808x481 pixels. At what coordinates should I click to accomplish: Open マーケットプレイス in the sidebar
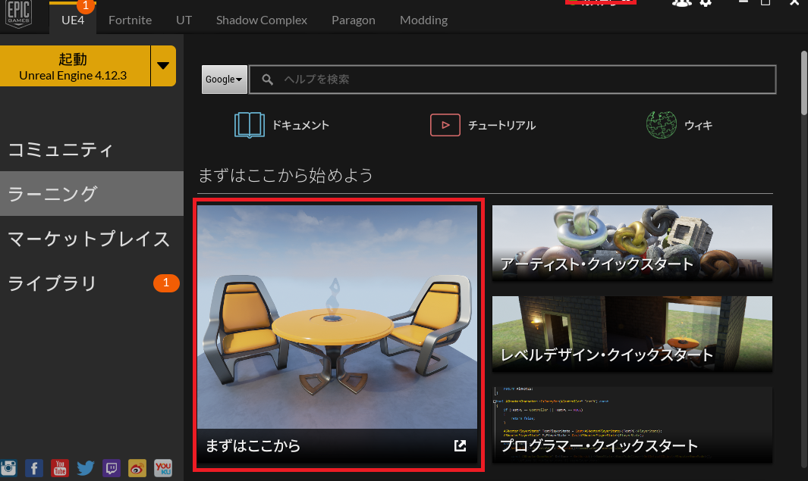92,239
